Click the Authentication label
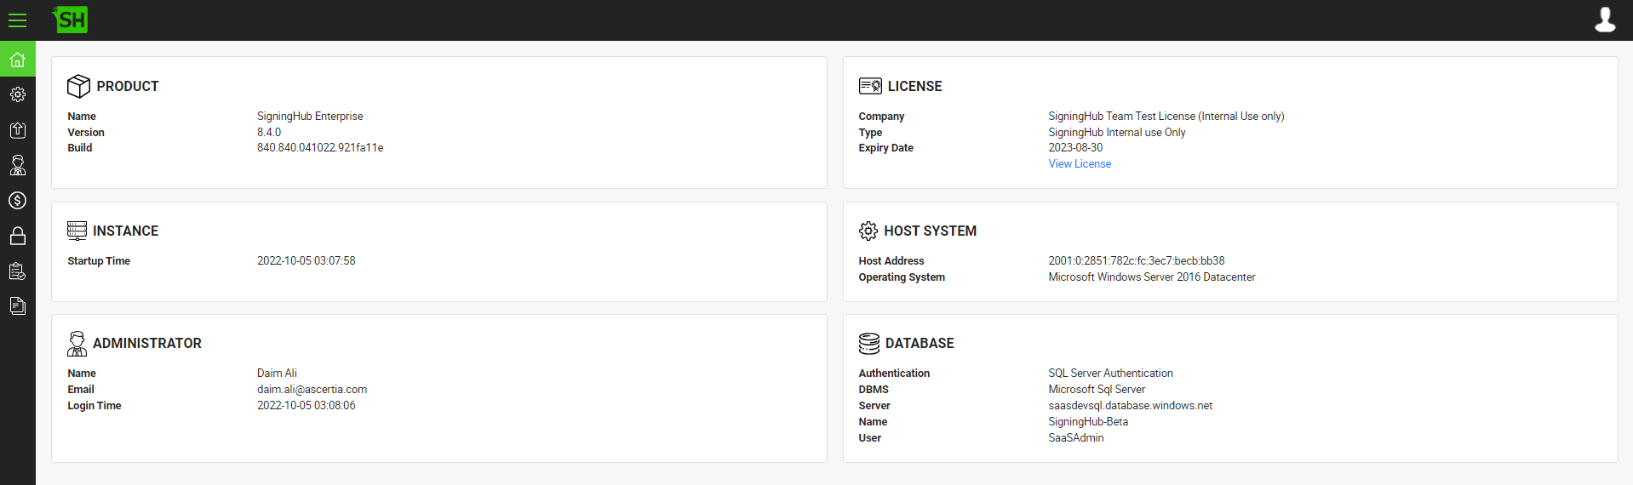This screenshot has width=1633, height=485. coord(894,374)
